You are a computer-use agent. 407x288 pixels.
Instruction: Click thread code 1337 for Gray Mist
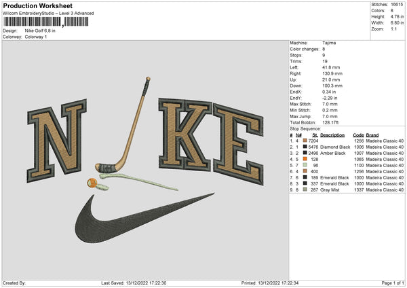(359, 190)
